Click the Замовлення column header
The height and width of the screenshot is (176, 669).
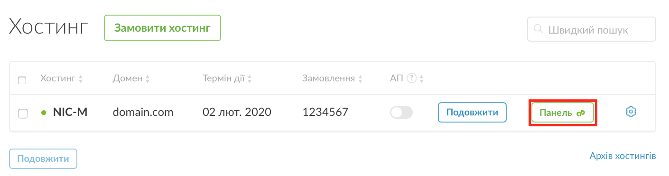click(328, 79)
